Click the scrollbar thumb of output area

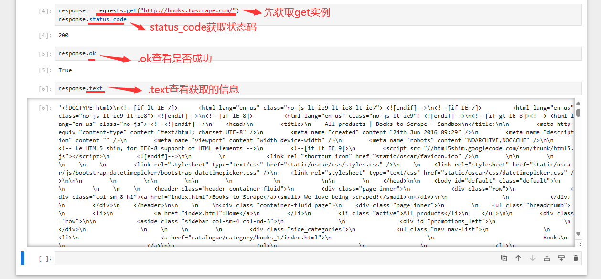(x=578, y=113)
